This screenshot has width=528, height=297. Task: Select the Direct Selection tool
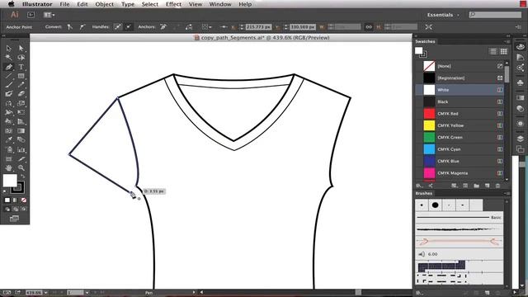pos(21,49)
